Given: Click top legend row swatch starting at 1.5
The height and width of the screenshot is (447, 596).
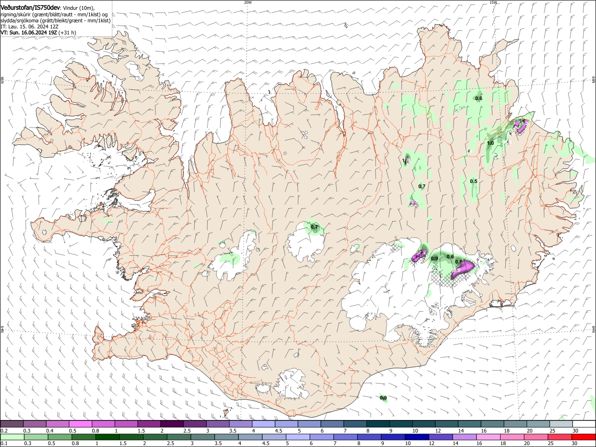Looking at the screenshot, I should click(x=149, y=424).
